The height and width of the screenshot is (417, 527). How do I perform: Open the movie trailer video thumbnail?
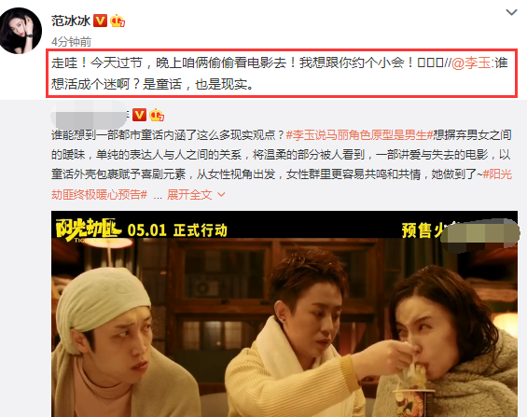[284, 313]
